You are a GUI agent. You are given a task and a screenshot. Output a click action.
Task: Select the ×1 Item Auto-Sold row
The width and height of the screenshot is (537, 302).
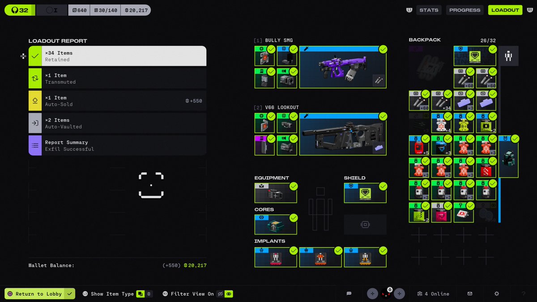tap(118, 101)
